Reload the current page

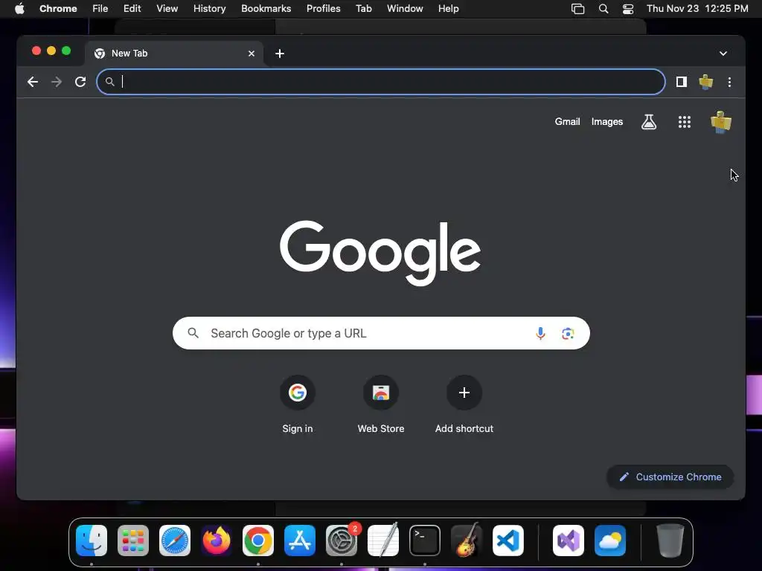(80, 82)
